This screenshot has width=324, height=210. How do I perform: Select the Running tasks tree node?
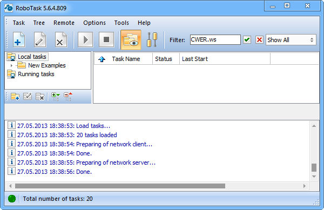pos(36,74)
